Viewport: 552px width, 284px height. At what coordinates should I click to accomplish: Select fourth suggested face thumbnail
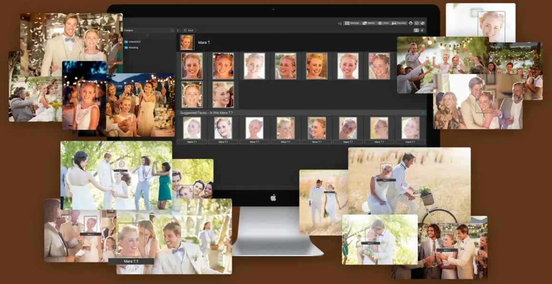(286, 128)
